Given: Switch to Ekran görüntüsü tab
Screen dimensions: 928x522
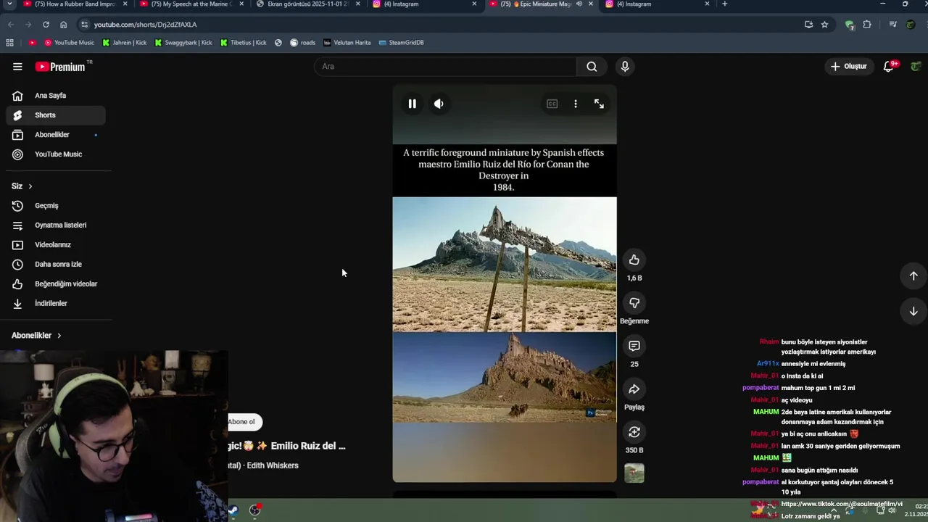Looking at the screenshot, I should pos(308,4).
